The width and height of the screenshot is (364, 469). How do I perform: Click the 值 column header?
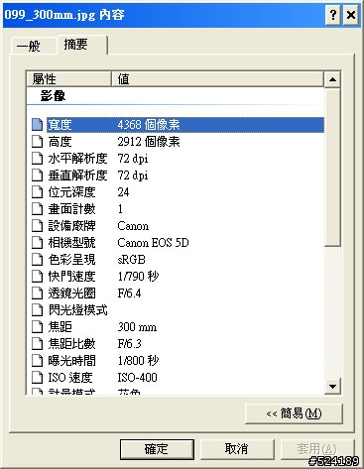click(x=217, y=79)
